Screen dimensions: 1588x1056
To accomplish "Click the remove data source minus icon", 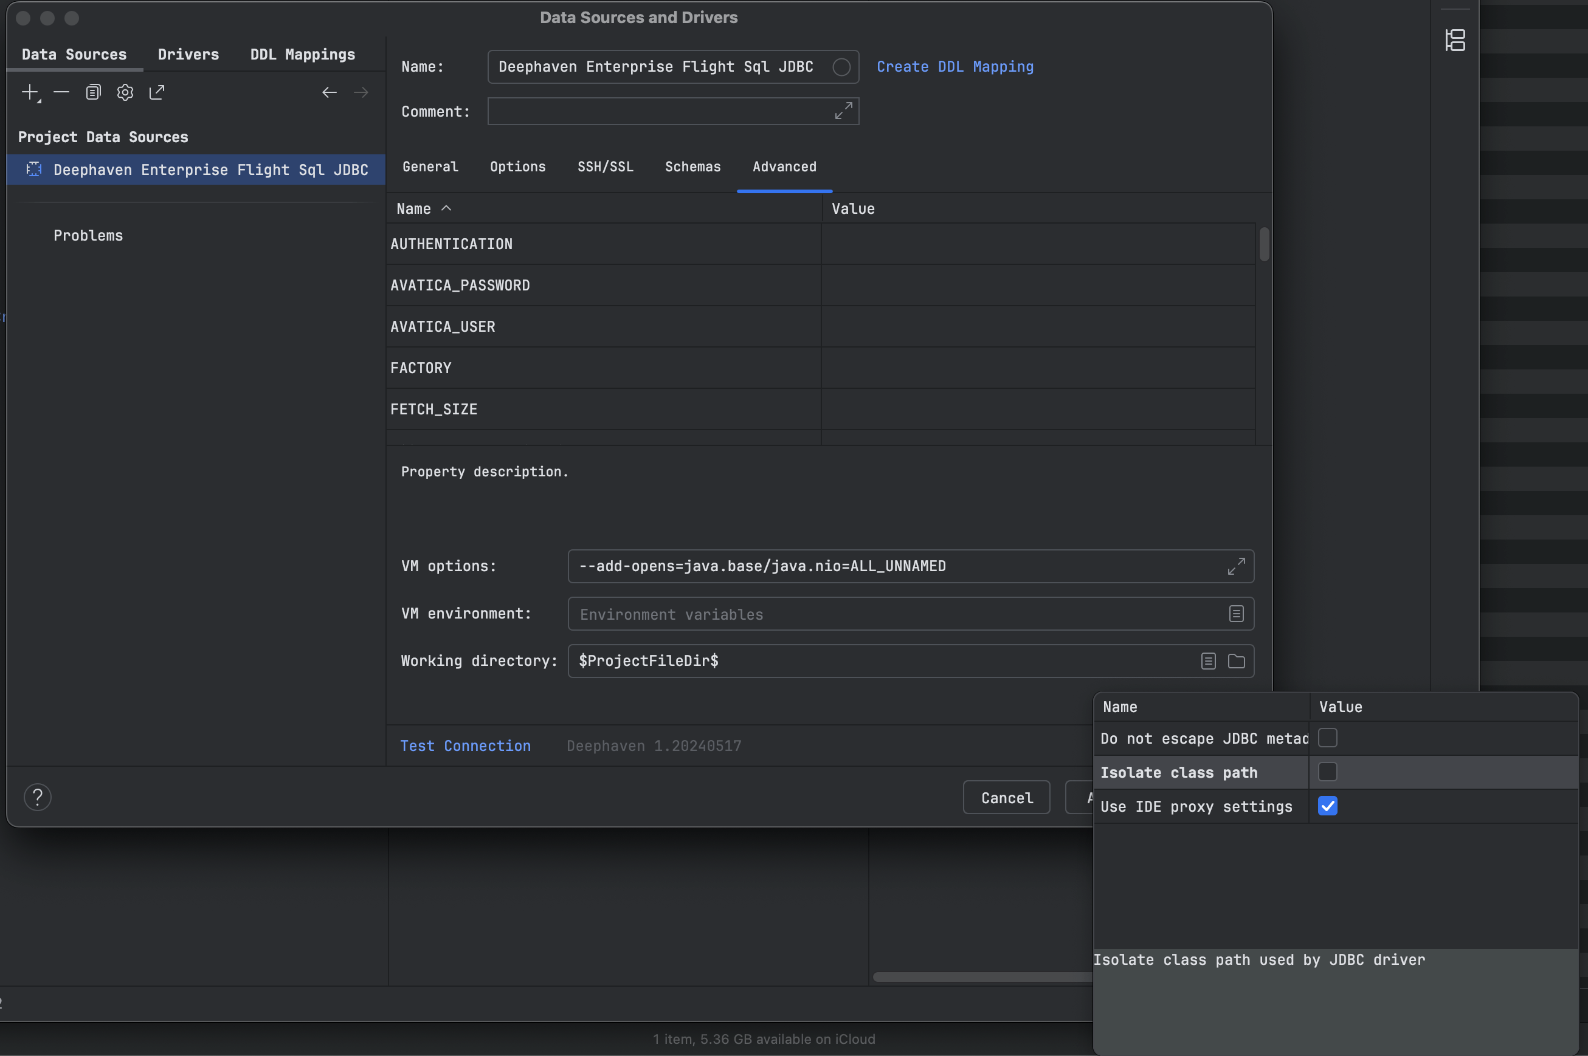I will click(x=61, y=92).
